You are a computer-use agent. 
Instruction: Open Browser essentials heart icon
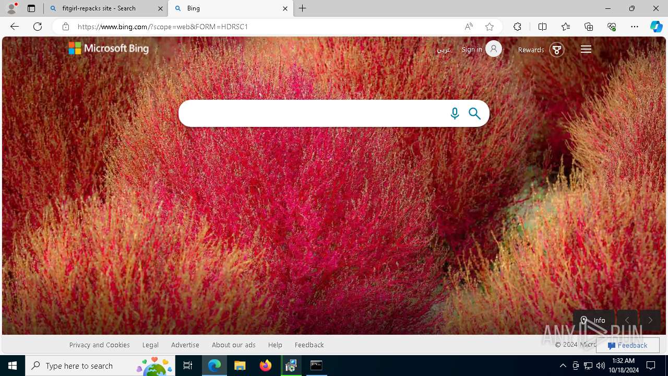[612, 27]
